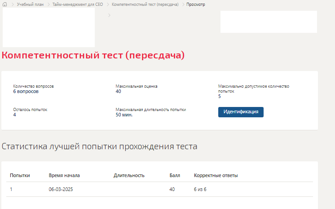Select the Просмотр breadcrumb item

[x=196, y=4]
